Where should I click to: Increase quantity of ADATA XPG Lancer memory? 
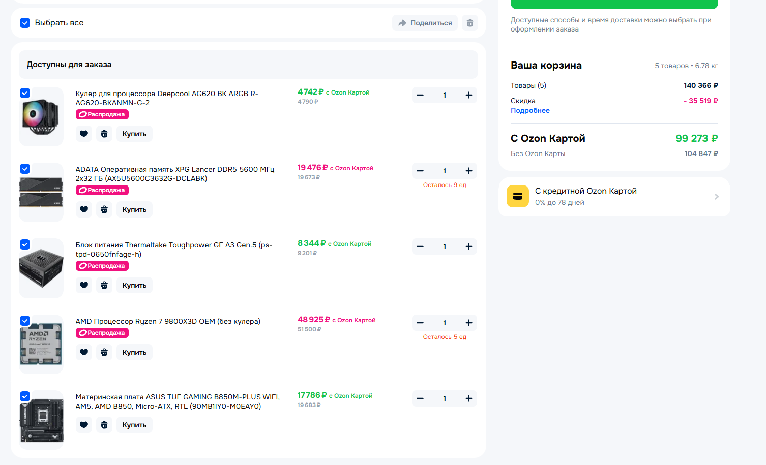pyautogui.click(x=469, y=171)
